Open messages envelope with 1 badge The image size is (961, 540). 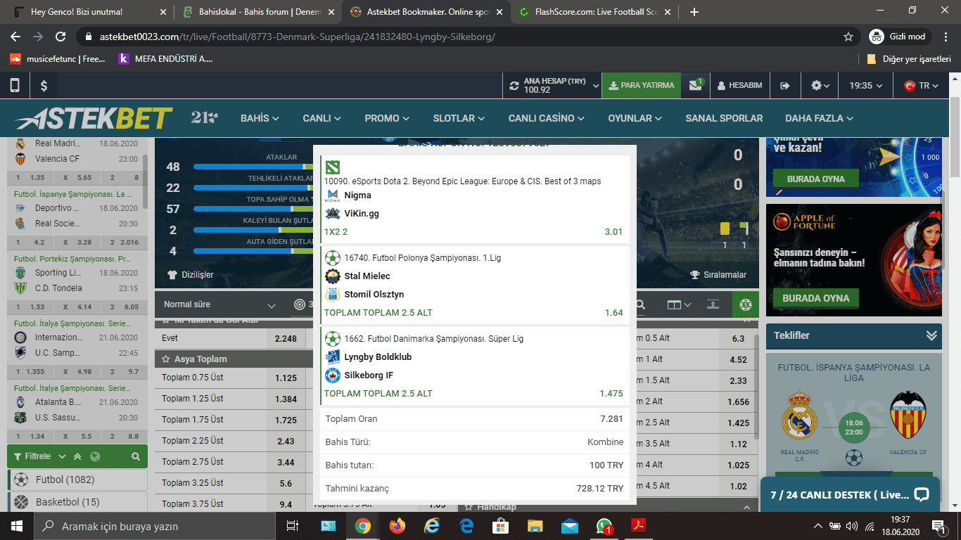click(696, 85)
